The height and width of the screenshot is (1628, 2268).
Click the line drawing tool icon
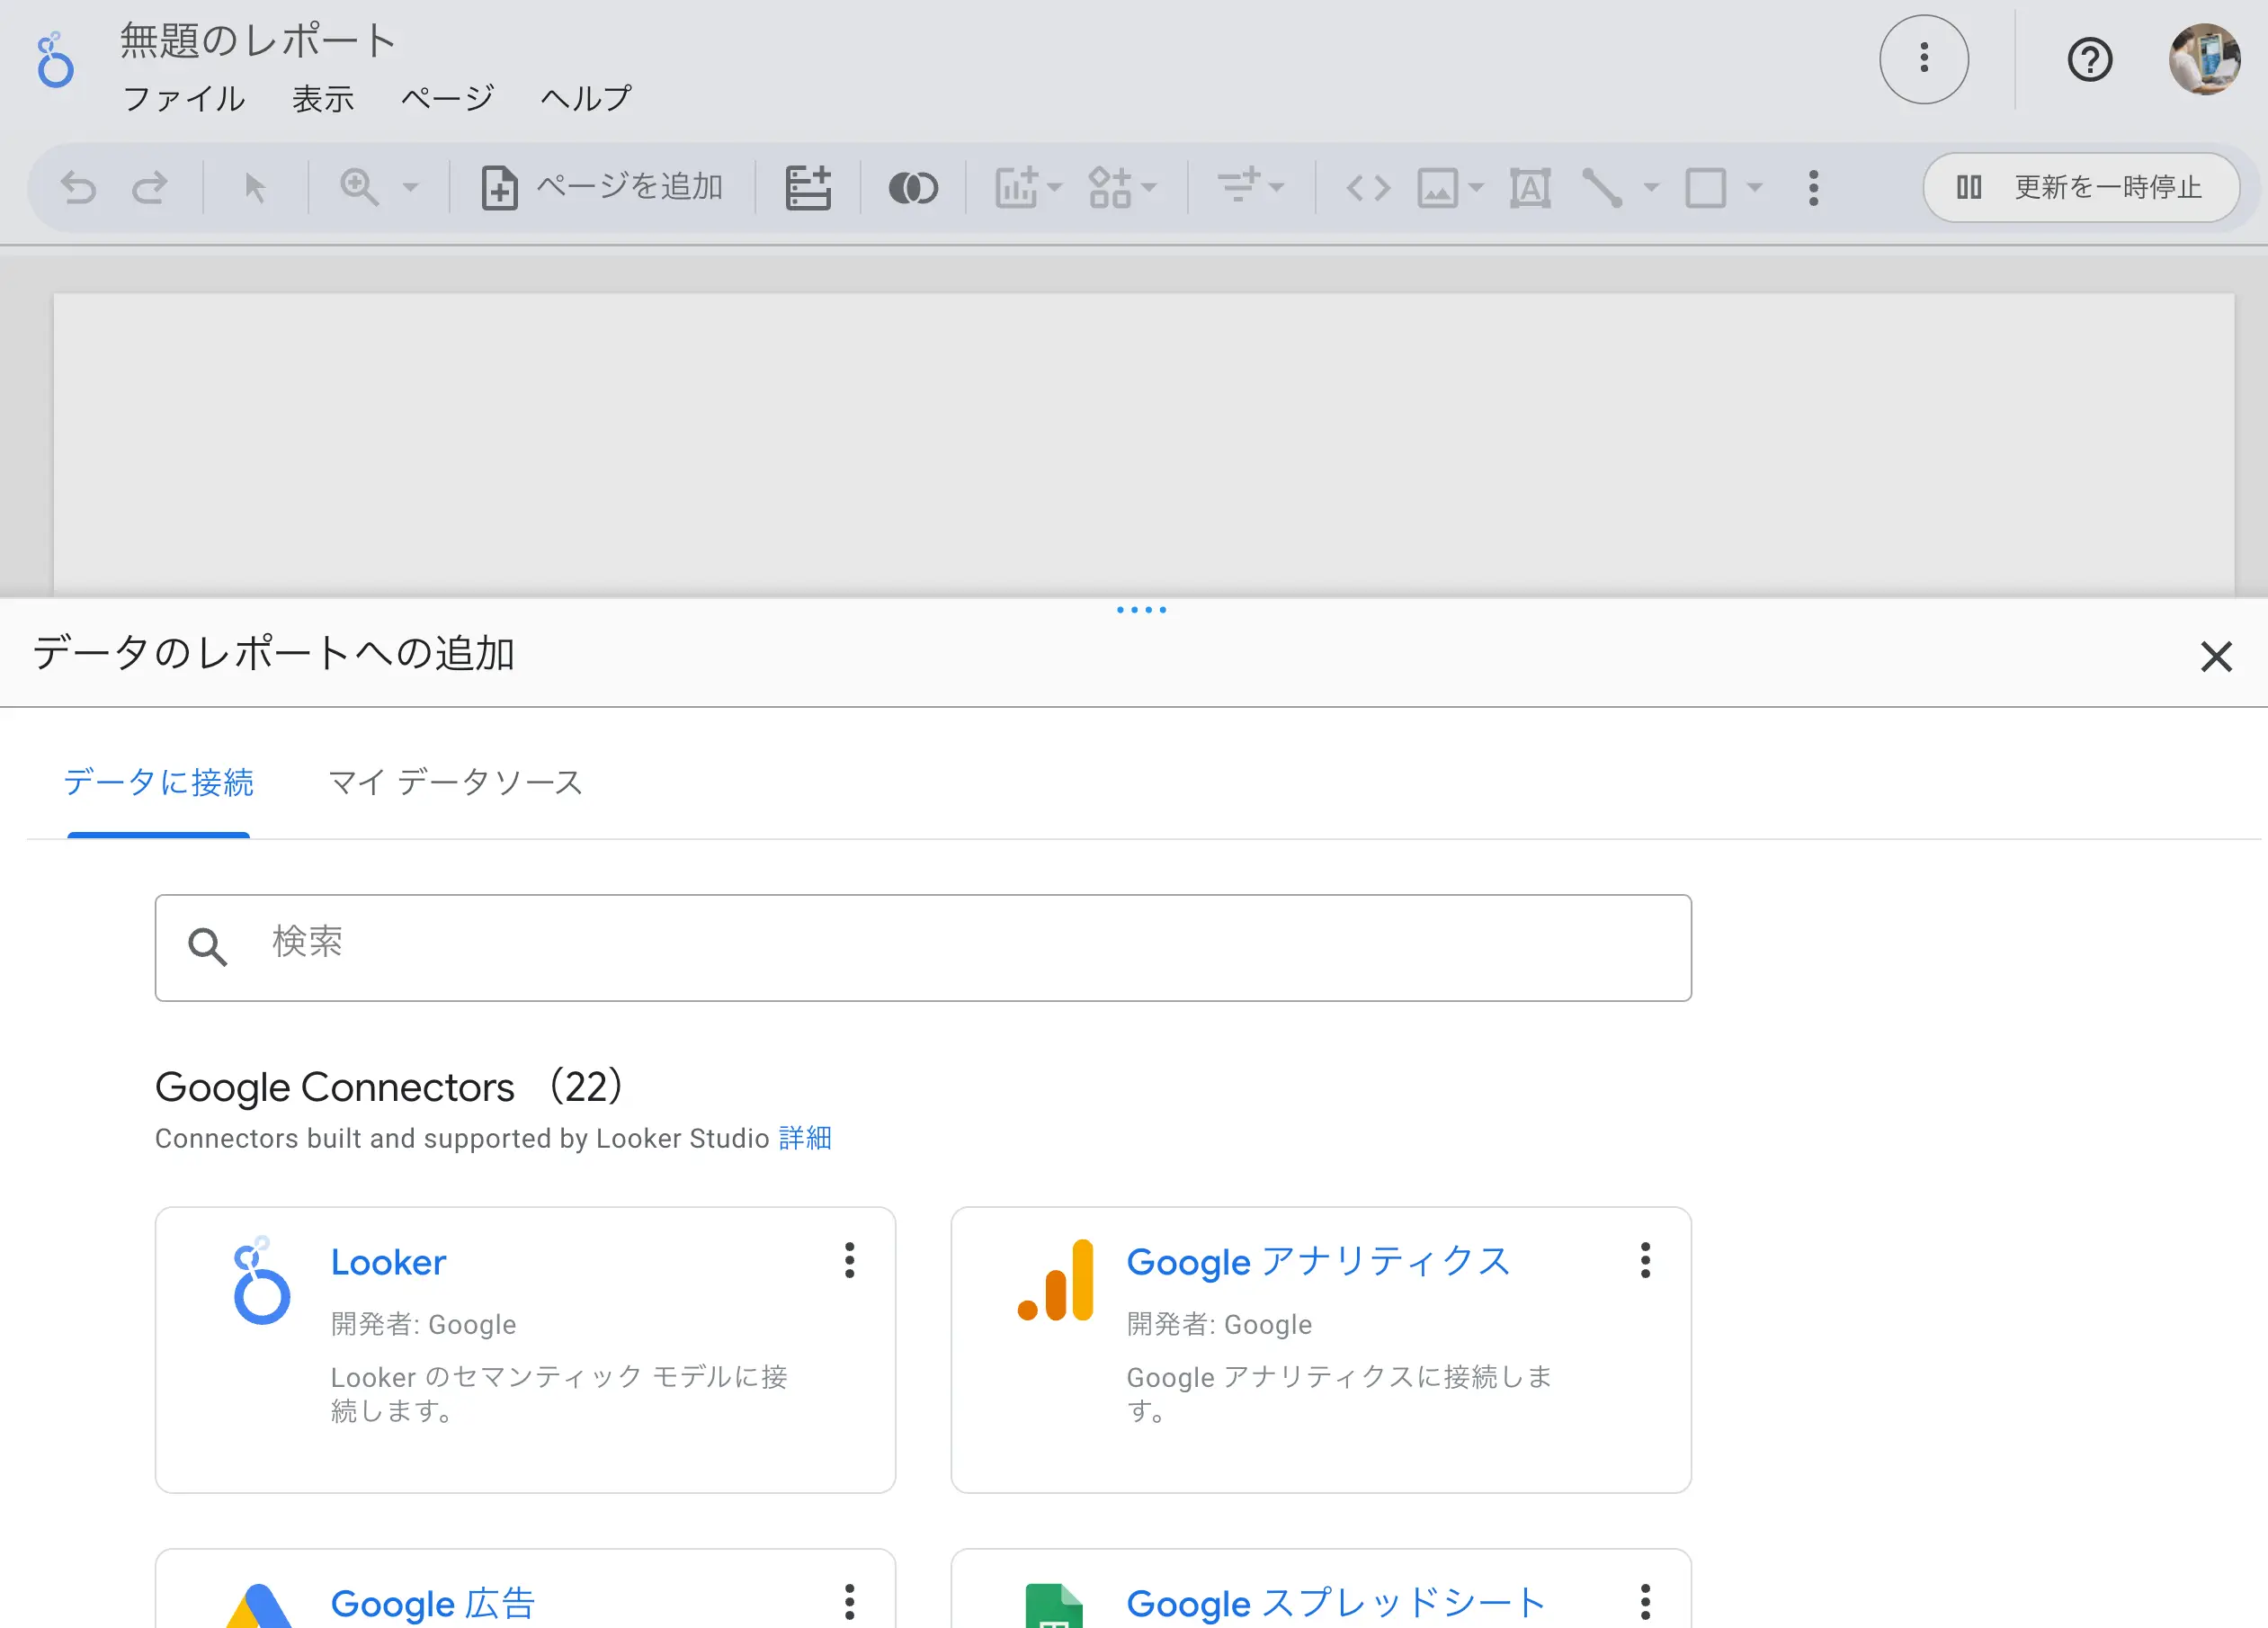[x=1602, y=187]
